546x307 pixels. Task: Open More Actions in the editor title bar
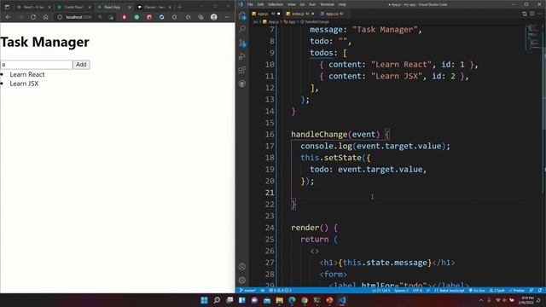540,14
